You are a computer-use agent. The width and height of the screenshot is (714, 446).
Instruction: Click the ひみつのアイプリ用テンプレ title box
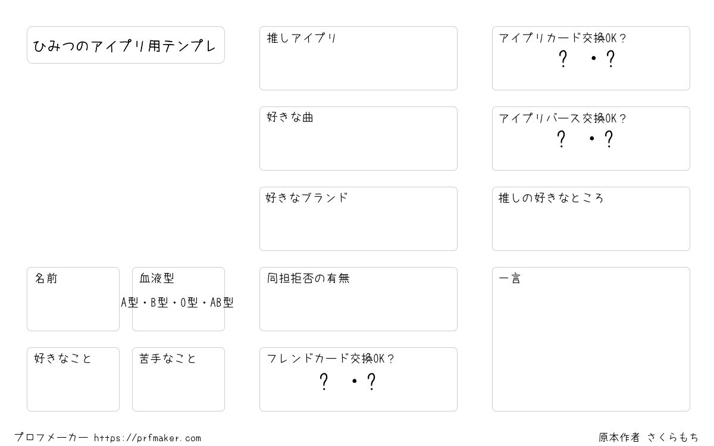click(x=126, y=45)
